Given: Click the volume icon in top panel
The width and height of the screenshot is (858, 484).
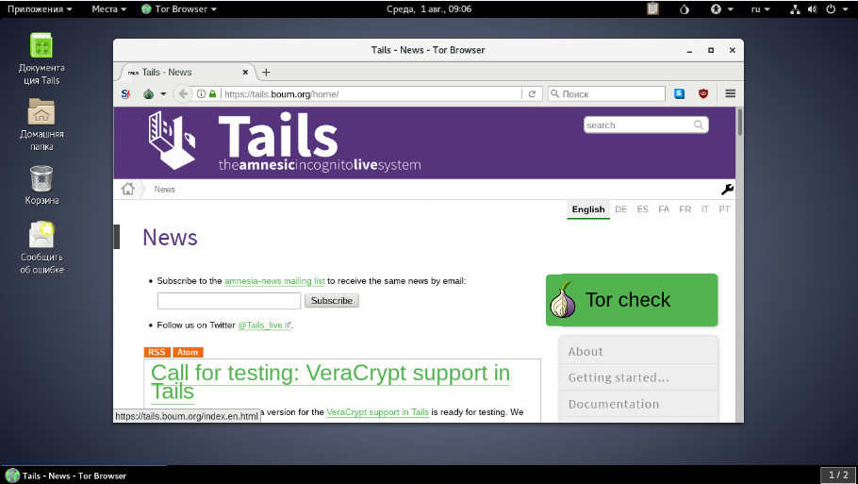Looking at the screenshot, I should [x=812, y=8].
